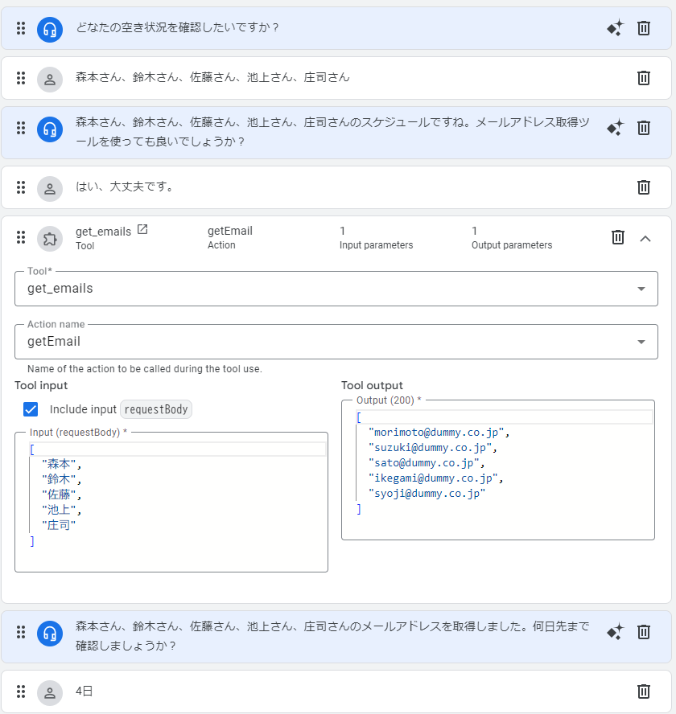Viewport: 676px width, 714px height.
Task: Delete the get_emails tool step
Action: (x=617, y=237)
